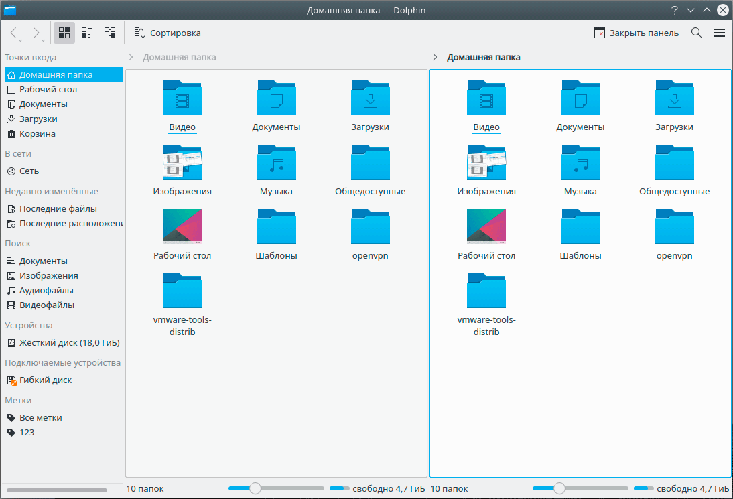
Task: Select Документы folder in left pane
Action: (276, 106)
